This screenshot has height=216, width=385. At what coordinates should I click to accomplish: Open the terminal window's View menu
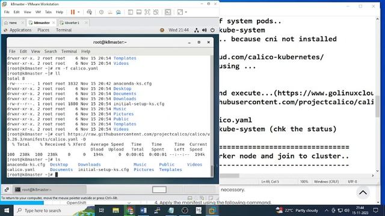coord(35,52)
